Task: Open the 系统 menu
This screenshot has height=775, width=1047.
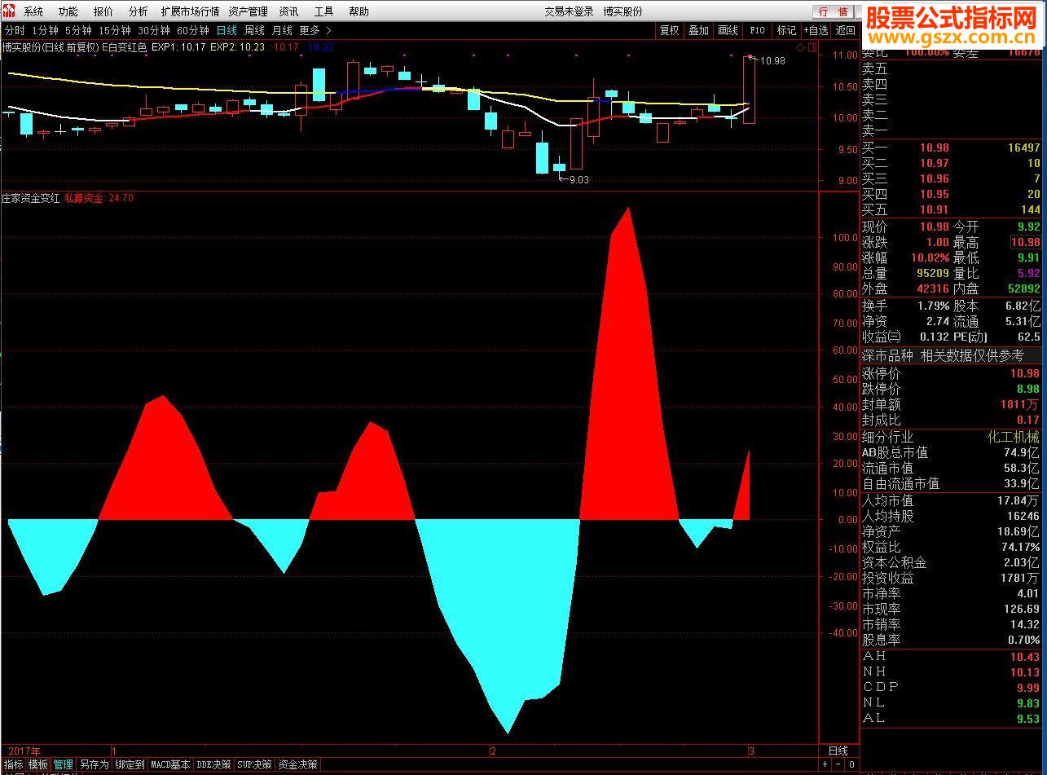Action: point(33,11)
